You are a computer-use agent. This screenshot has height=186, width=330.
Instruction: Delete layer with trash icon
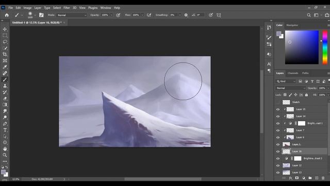(x=323, y=178)
